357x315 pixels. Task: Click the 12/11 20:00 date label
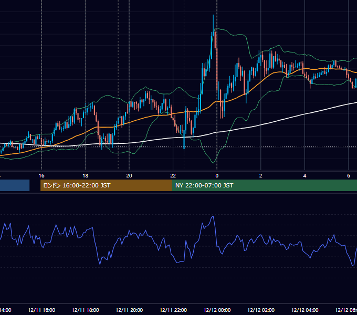click(x=129, y=310)
